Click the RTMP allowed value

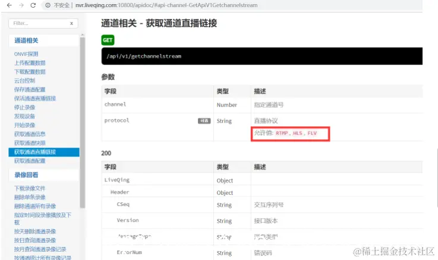(282, 133)
